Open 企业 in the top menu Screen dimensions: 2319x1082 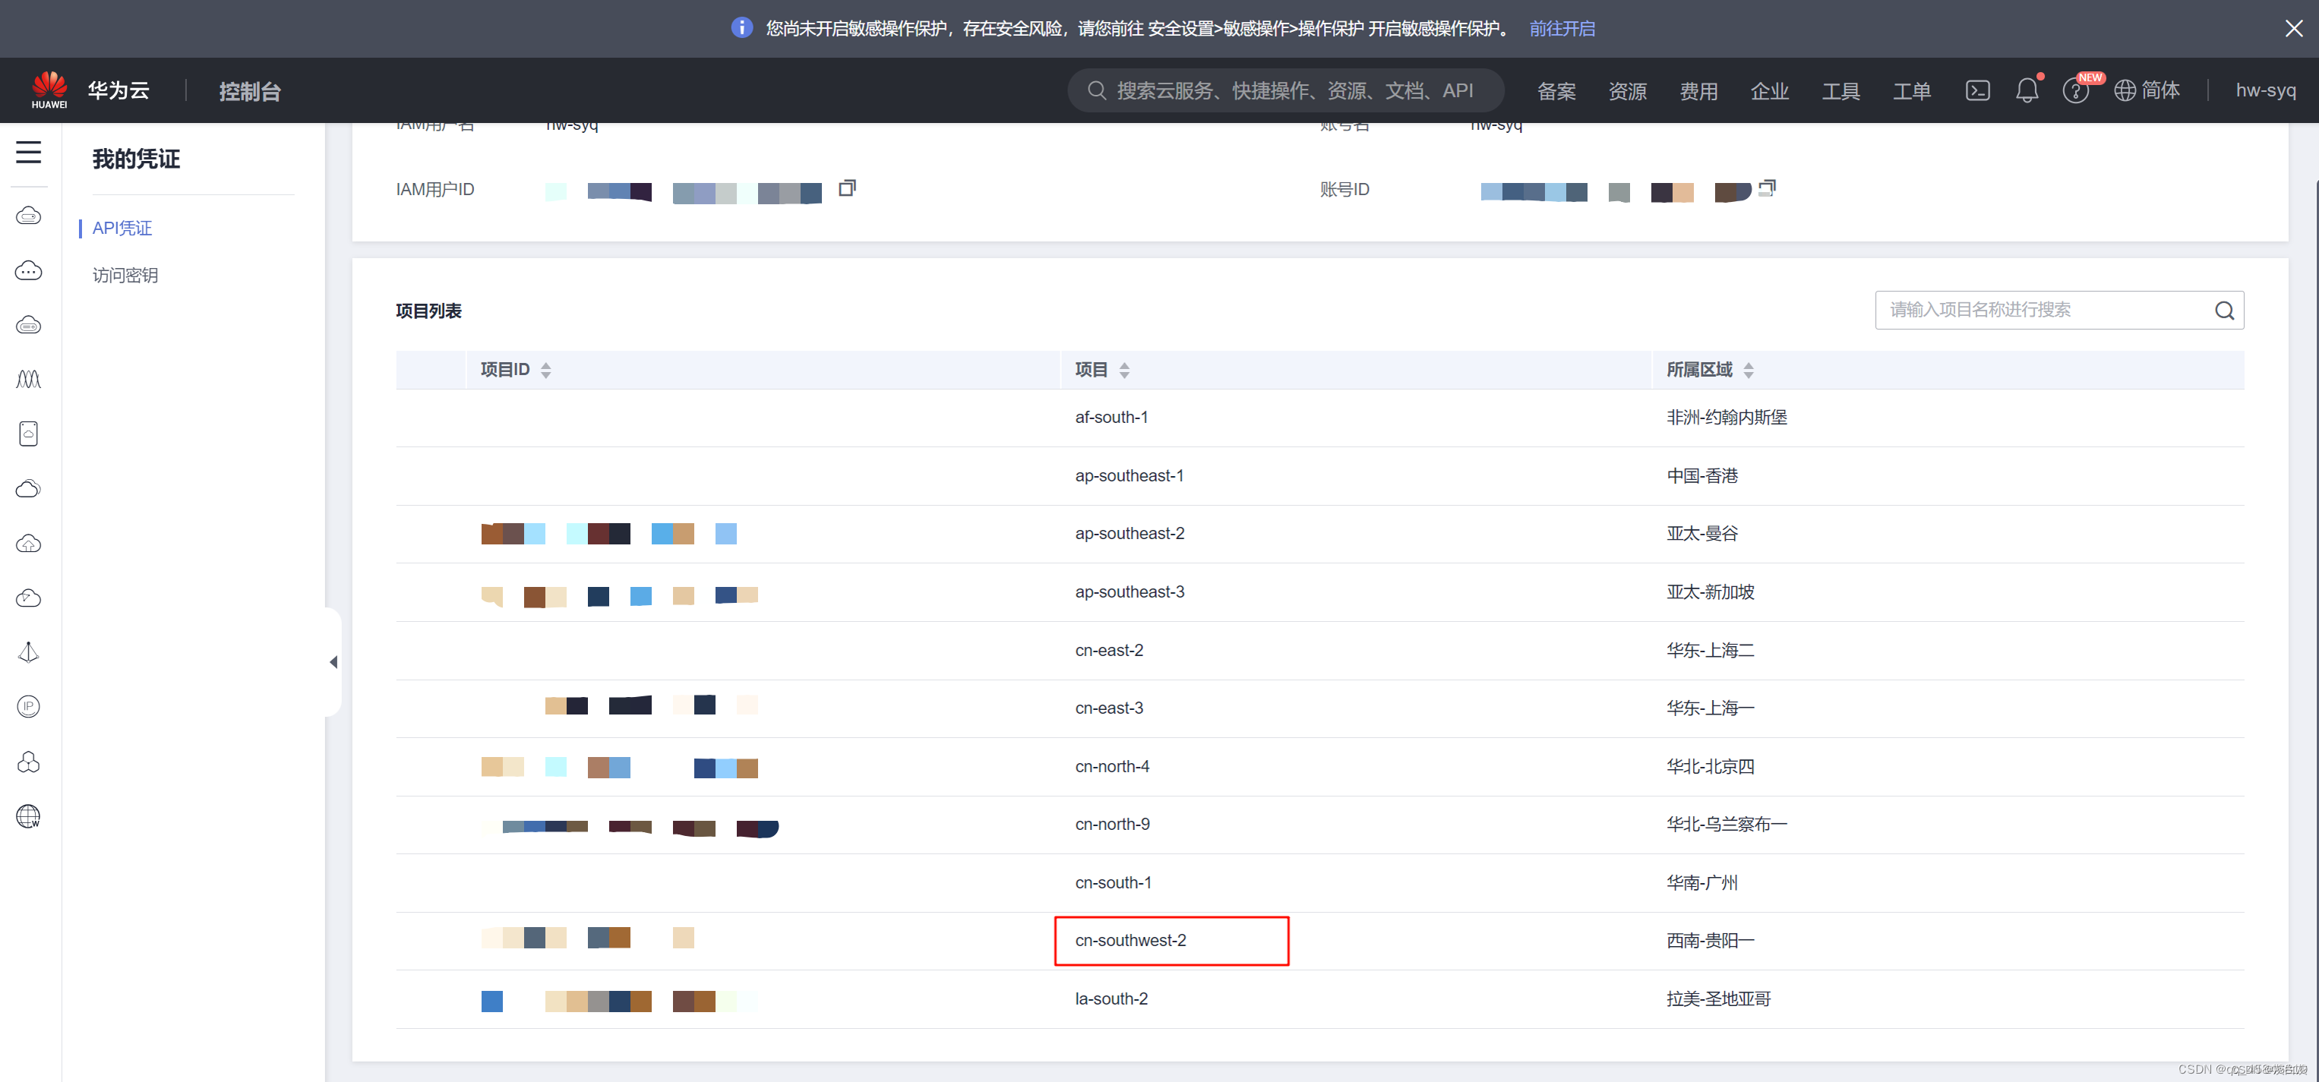pos(1770,91)
